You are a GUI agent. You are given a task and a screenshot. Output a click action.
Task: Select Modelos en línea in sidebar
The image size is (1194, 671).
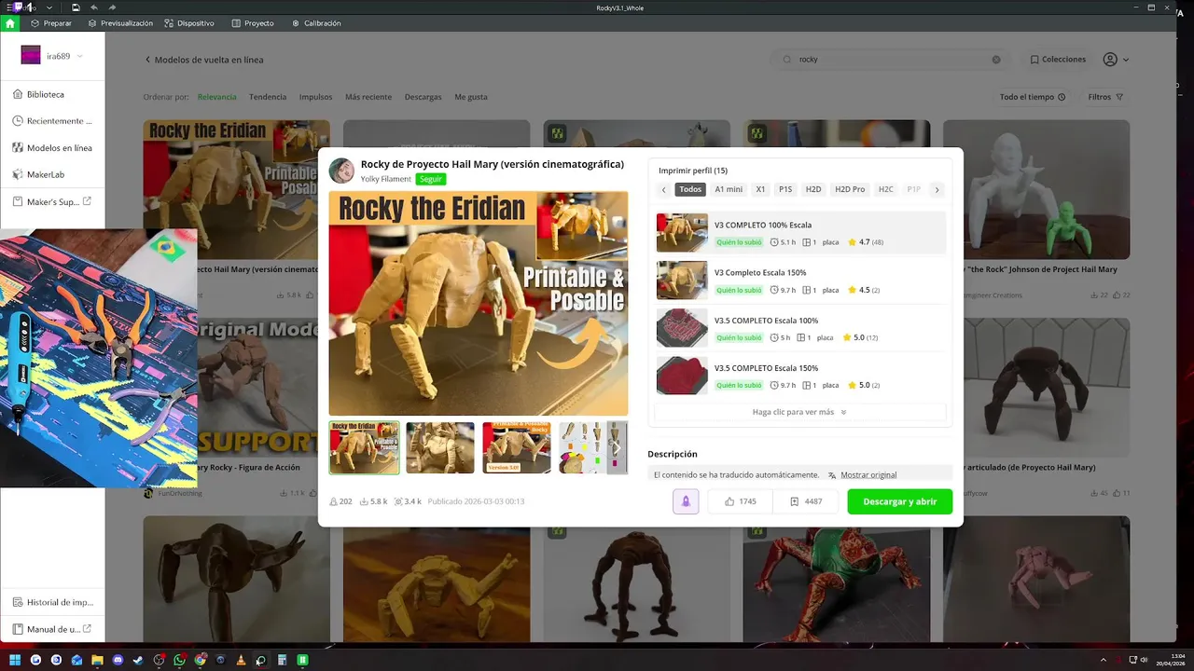click(x=52, y=147)
